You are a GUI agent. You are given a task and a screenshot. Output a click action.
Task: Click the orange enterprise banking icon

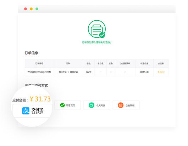point(121,105)
